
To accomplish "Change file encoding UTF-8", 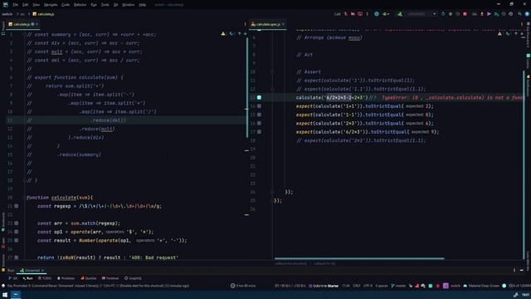I will pos(368,286).
